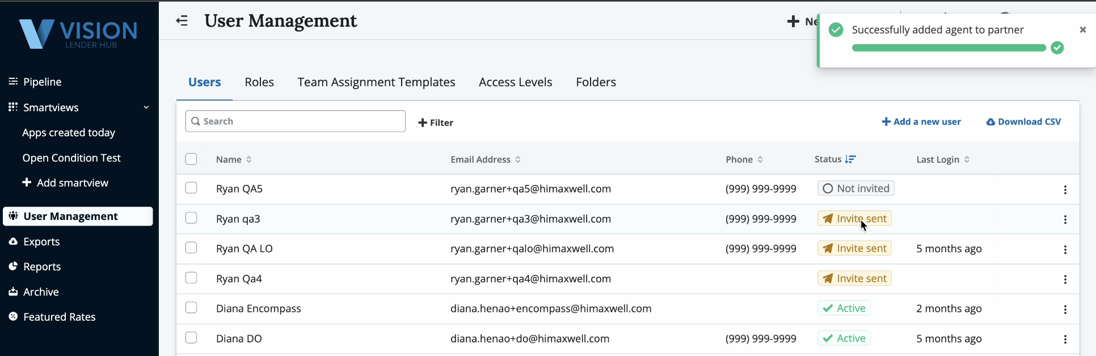Open Exports from the sidebar
Screen dimensions: 1096x356
[41, 241]
